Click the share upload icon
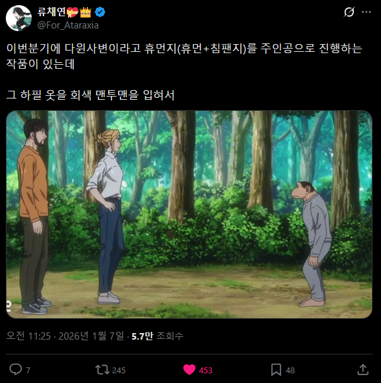 (363, 369)
